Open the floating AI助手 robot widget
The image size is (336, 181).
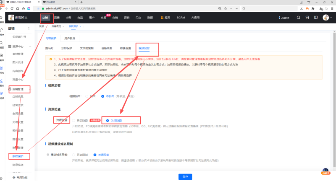(325, 172)
